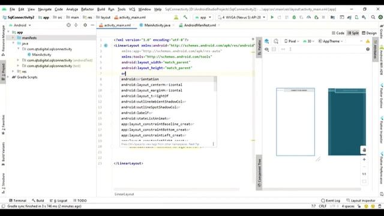The width and height of the screenshot is (384, 216).
Task: Click the gutter icon on line 2
Action: [x=106, y=46]
